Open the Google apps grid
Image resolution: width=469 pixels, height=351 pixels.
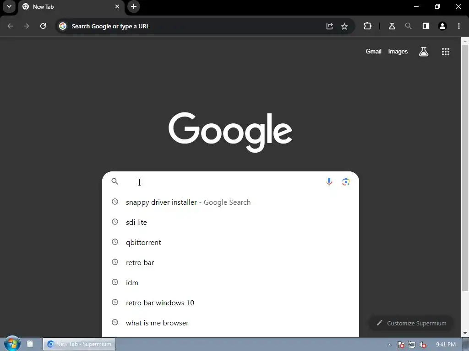tap(445, 52)
